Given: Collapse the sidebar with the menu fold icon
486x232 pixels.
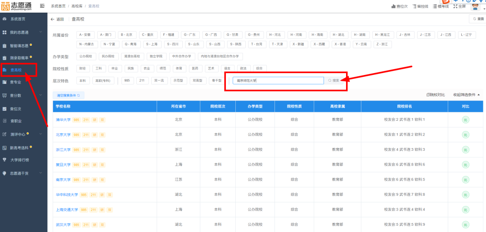Looking at the screenshot, I should 42,6.
